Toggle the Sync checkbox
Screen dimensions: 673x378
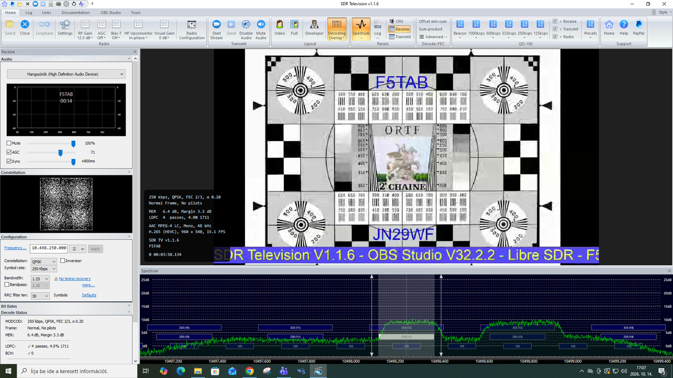pyautogui.click(x=9, y=161)
